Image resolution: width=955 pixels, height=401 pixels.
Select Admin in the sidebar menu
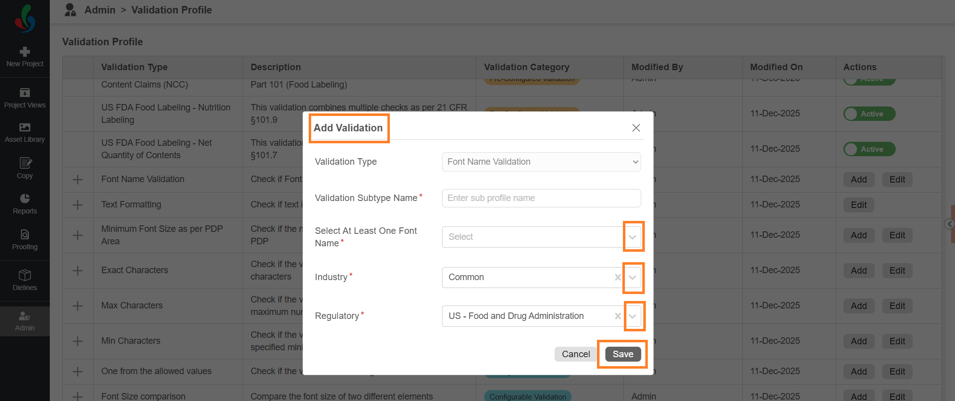click(x=25, y=321)
